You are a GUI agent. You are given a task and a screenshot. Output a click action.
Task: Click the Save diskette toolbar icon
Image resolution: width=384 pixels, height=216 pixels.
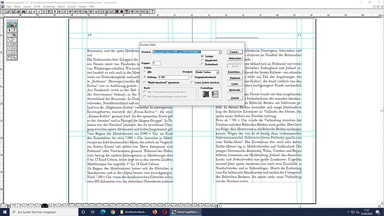point(13,12)
